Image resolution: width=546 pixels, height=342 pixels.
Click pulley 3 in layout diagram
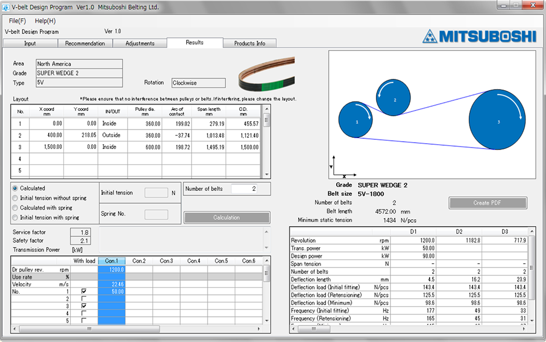(497, 120)
